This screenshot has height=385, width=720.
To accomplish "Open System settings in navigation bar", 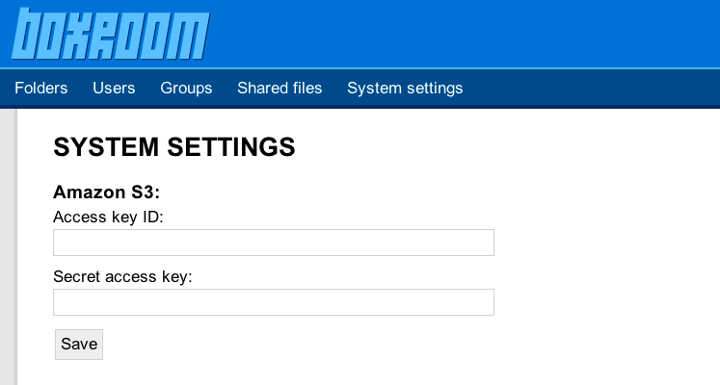I will pos(405,88).
